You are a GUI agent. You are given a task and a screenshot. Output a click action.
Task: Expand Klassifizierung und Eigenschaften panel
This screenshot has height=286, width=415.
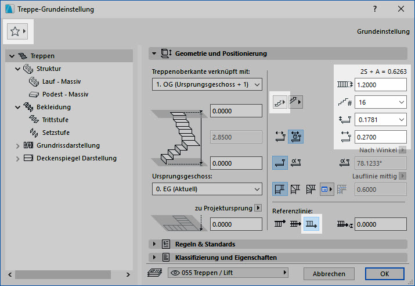pyautogui.click(x=154, y=257)
